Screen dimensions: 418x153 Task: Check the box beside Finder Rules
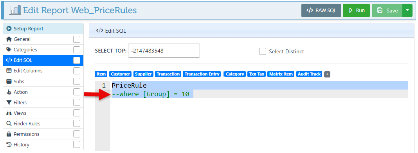tap(77, 123)
